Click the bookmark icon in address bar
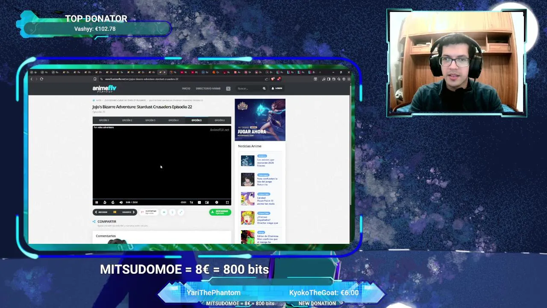This screenshot has width=547, height=308. click(x=95, y=79)
